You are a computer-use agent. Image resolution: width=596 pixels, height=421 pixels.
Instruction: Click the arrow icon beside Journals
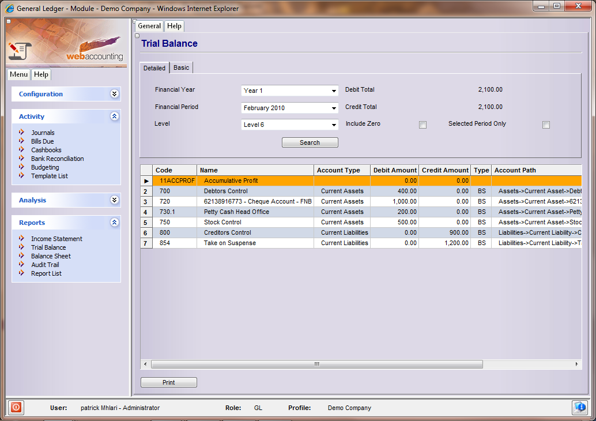click(22, 133)
